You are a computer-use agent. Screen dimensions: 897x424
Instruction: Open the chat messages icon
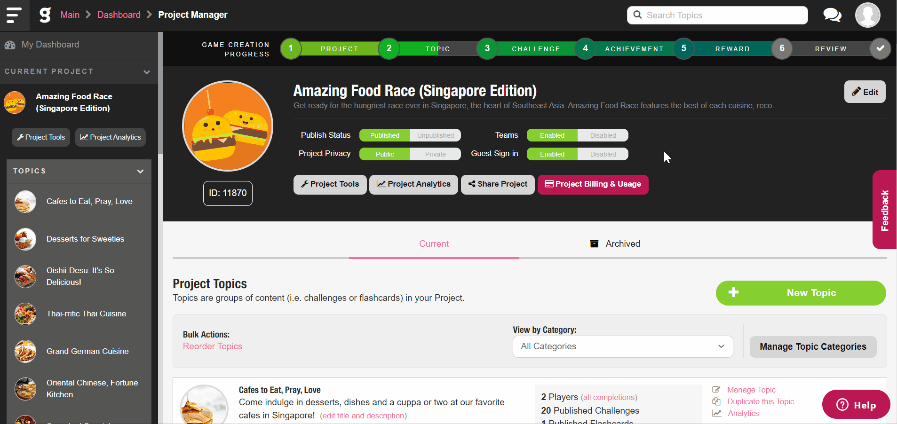tap(832, 15)
